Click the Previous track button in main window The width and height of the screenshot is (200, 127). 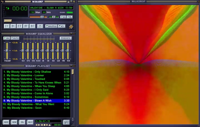click(7, 26)
